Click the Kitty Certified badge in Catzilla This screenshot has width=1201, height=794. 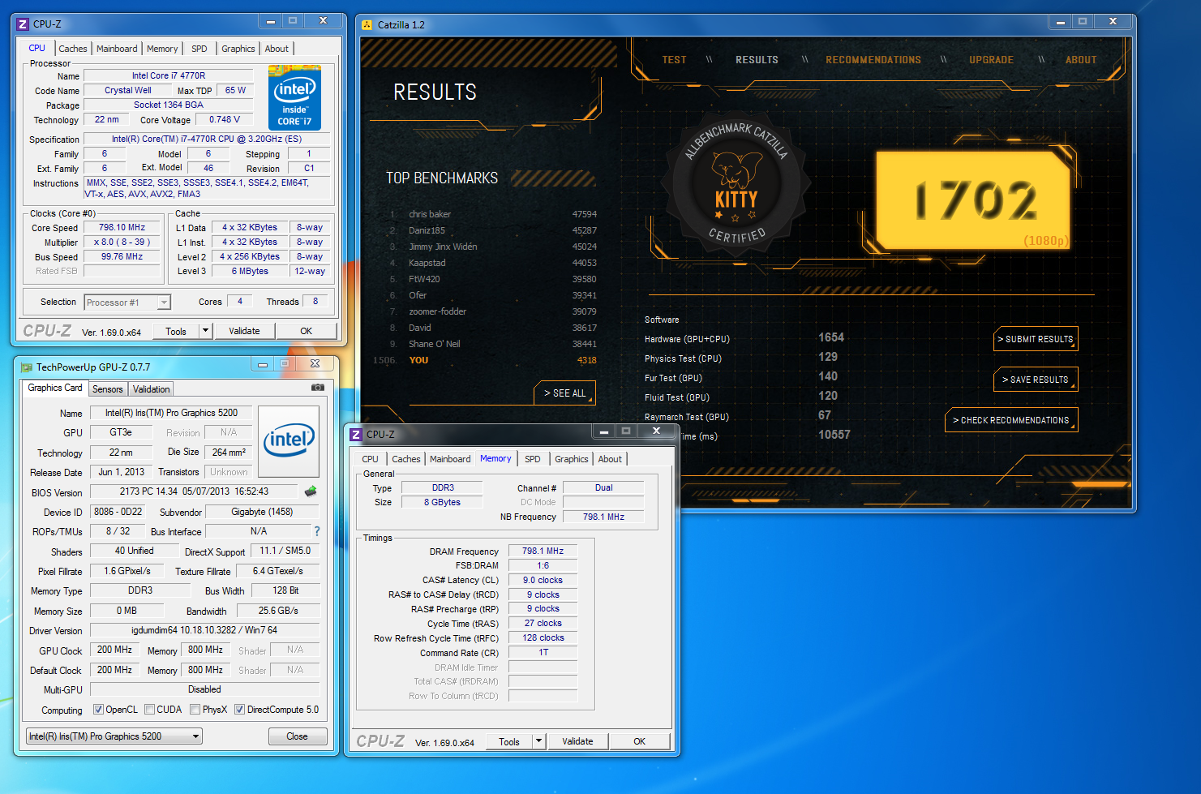(x=736, y=184)
